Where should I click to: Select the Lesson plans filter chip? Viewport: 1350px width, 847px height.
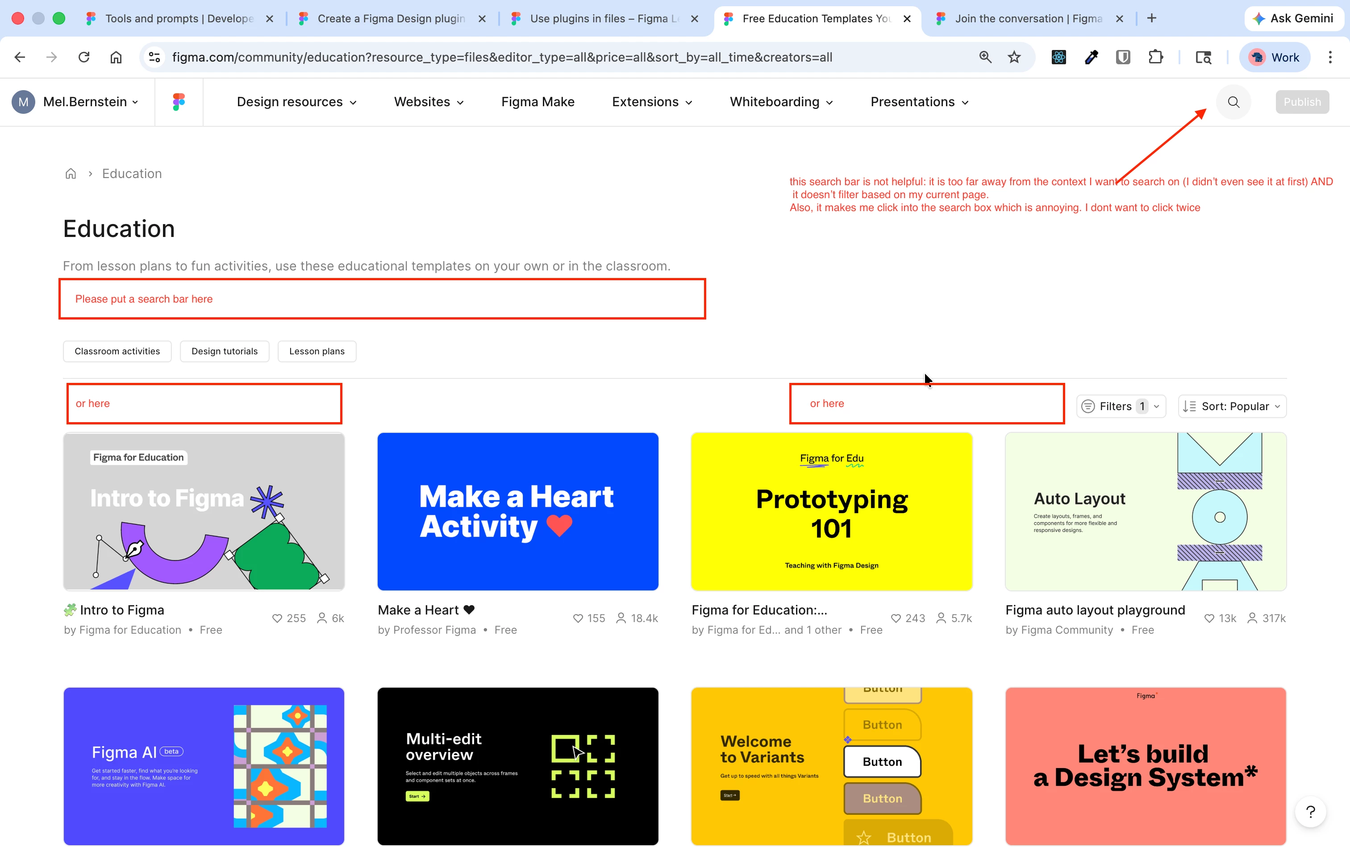click(317, 351)
